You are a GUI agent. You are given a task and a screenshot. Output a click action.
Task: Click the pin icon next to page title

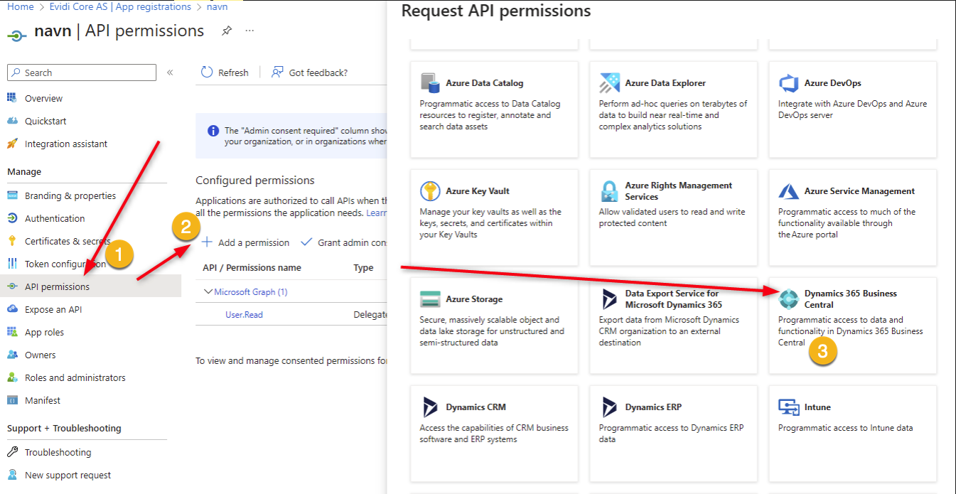point(226,31)
